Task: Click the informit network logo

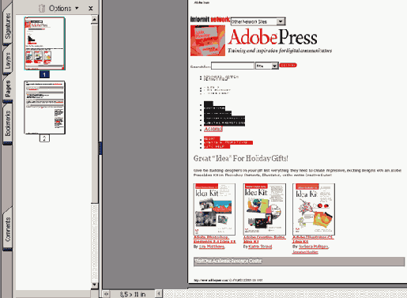Action: coord(210,19)
